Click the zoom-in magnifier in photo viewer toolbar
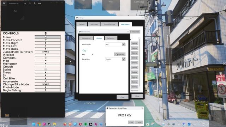Image resolution: width=226 pixels, height=127 pixels. pos(35,3)
